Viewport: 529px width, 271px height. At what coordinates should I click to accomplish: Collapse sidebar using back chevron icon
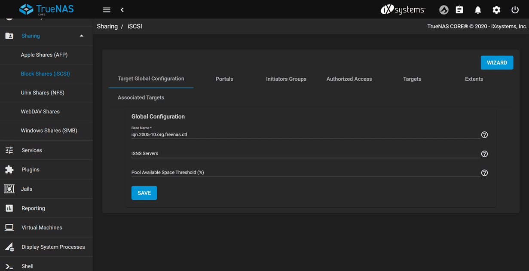122,10
